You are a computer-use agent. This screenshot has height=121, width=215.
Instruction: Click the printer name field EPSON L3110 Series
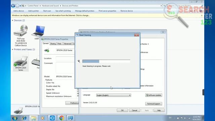[x=65, y=50]
